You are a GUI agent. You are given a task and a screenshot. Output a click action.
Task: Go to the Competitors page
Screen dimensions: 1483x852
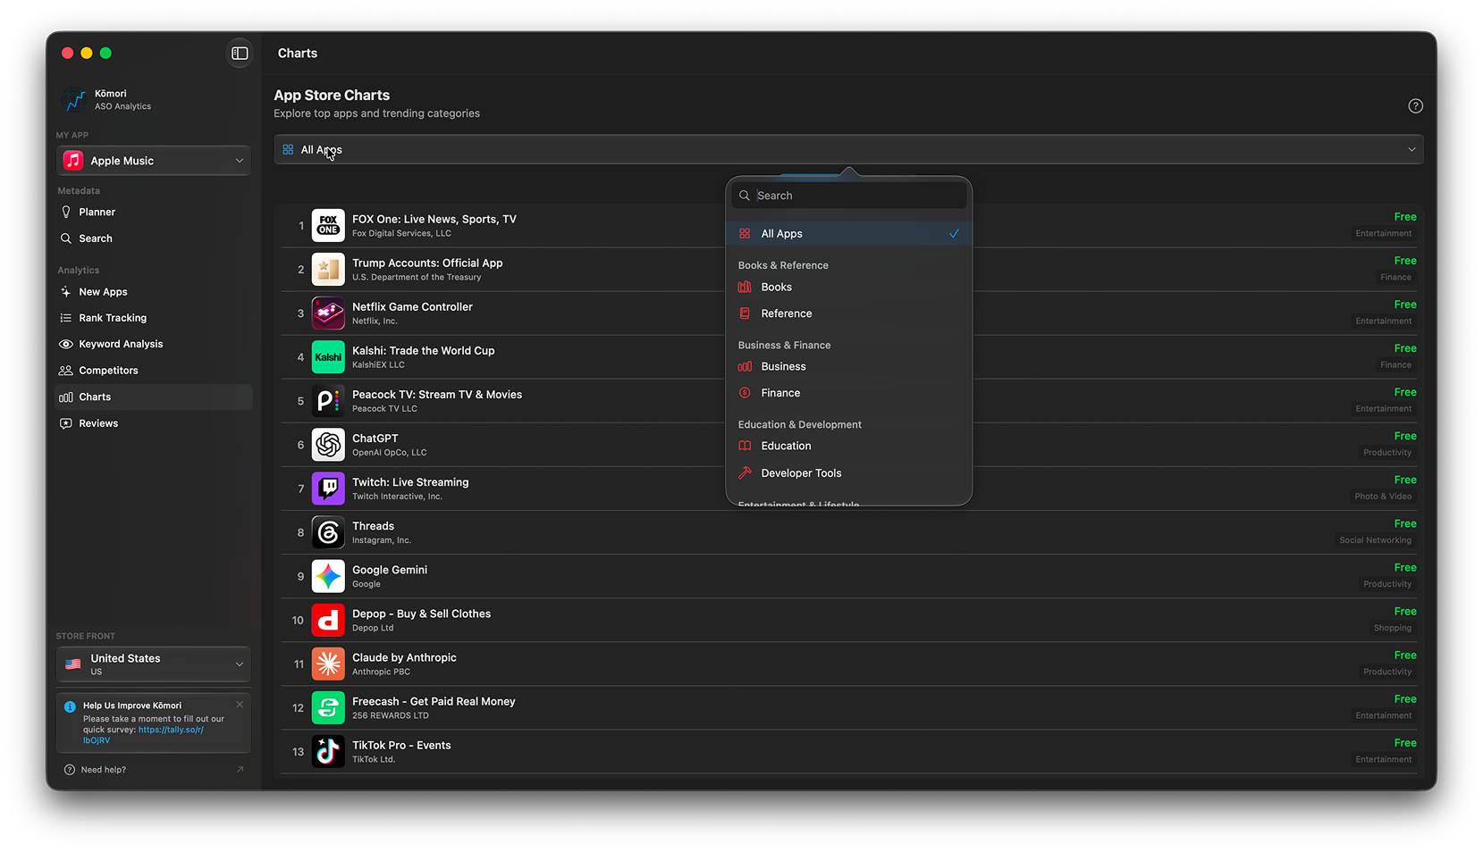coord(154,371)
